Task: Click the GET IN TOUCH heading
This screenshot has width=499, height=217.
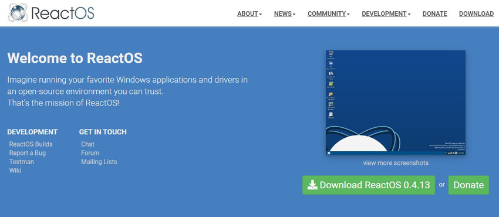Action: (x=103, y=132)
